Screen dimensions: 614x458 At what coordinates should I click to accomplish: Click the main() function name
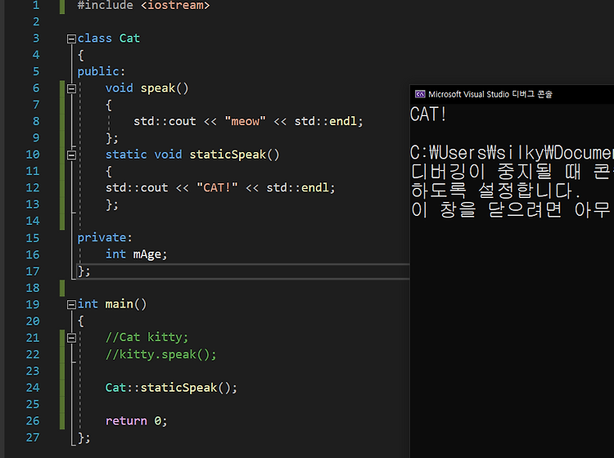tap(126, 304)
